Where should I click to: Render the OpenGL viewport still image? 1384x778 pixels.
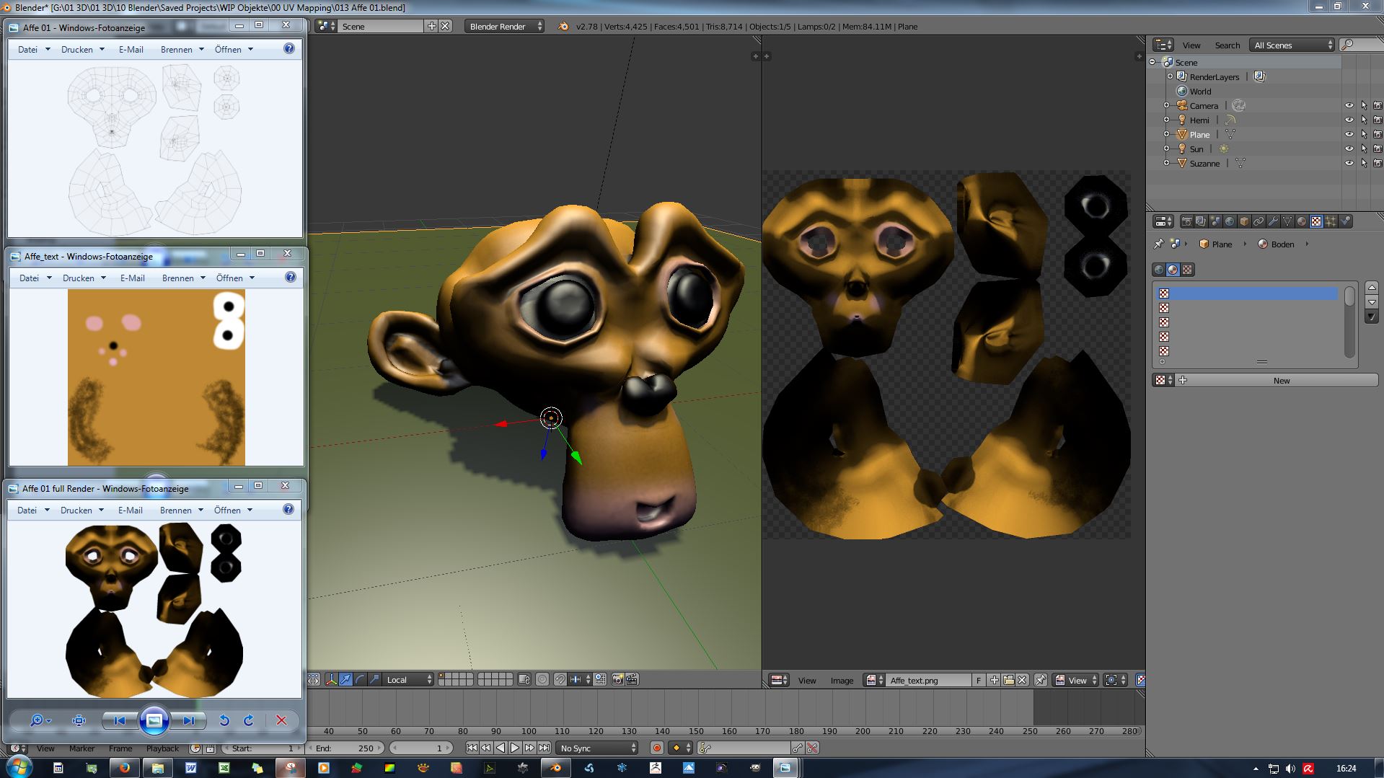pos(617,679)
